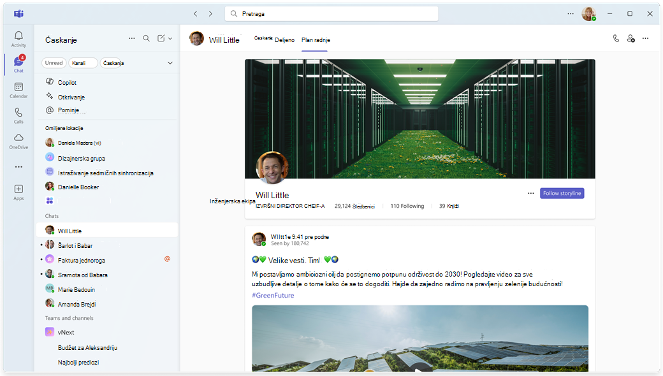Viewport: 663px width, 376px height.
Task: Add people to the chat
Action: click(631, 38)
